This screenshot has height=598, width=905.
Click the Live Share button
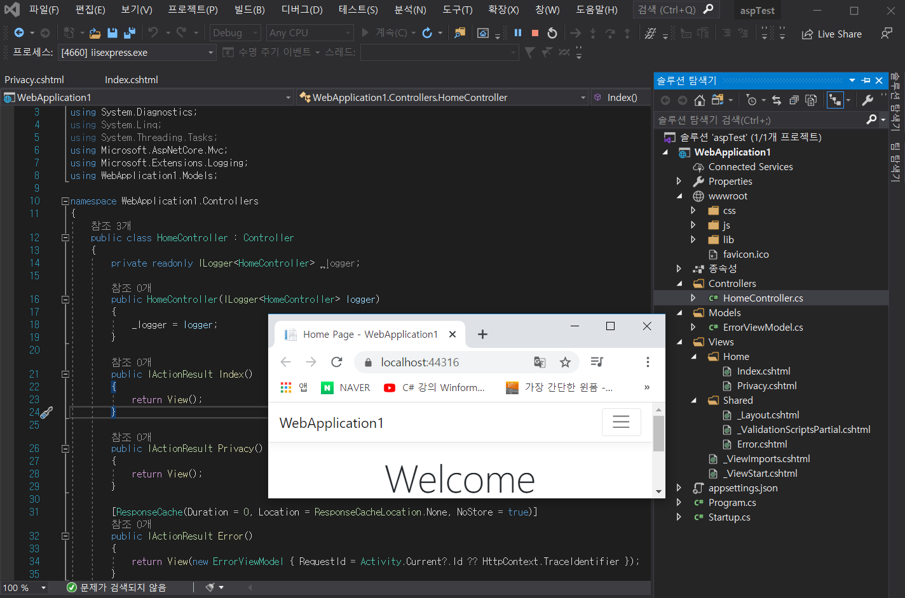(832, 34)
